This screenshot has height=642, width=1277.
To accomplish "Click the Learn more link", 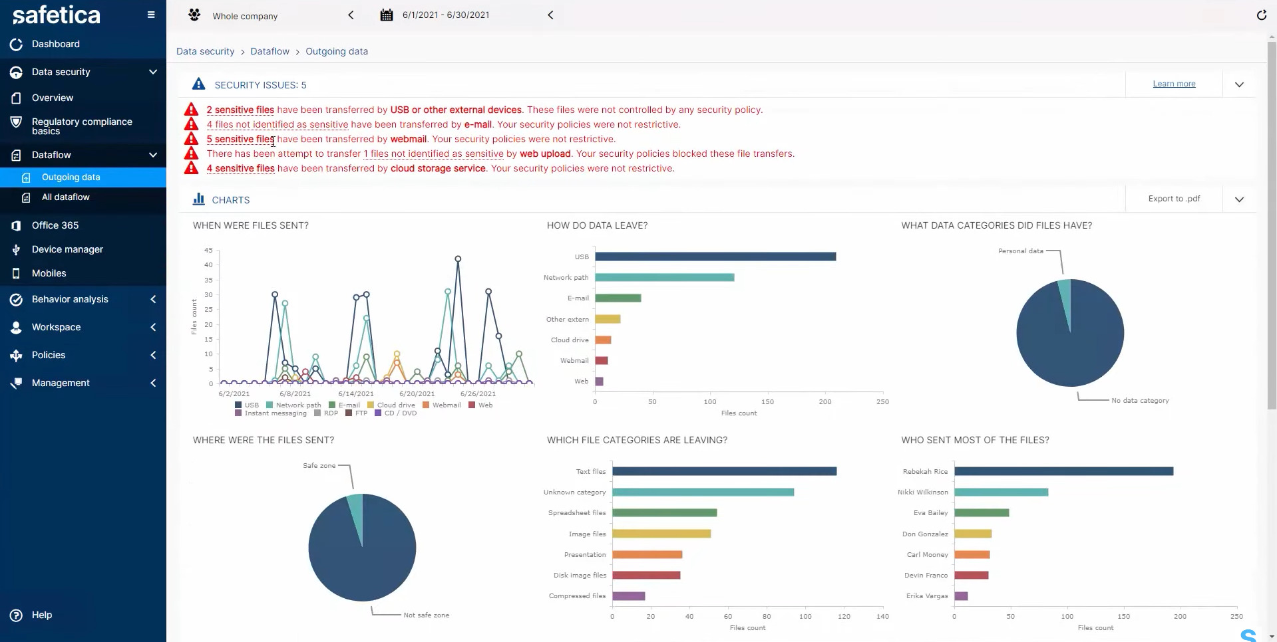I will click(x=1174, y=84).
